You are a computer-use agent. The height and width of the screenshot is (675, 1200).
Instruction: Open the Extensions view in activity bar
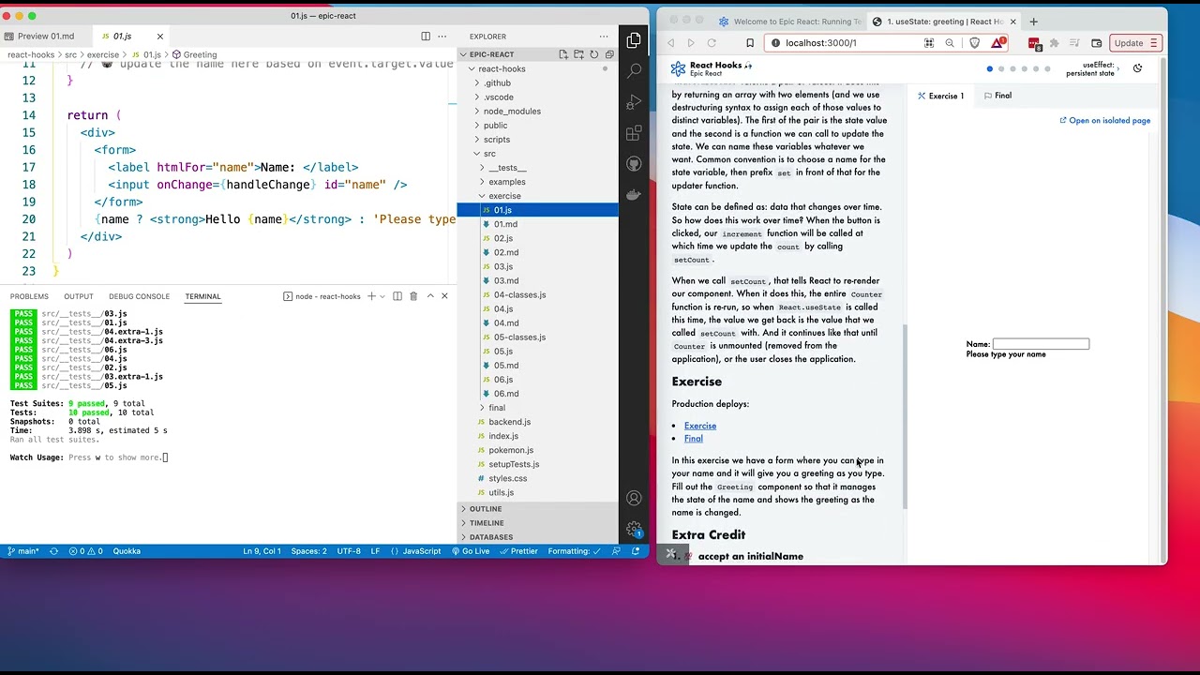[x=634, y=133]
